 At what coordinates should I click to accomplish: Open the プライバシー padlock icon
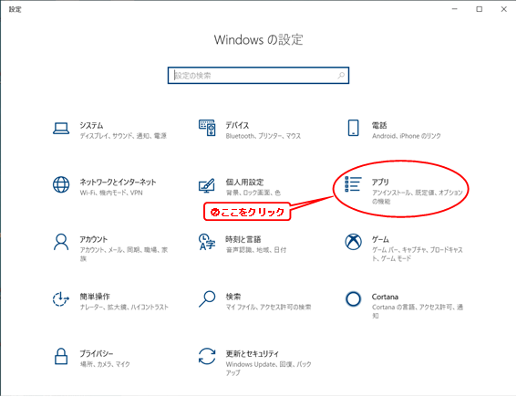(x=61, y=357)
